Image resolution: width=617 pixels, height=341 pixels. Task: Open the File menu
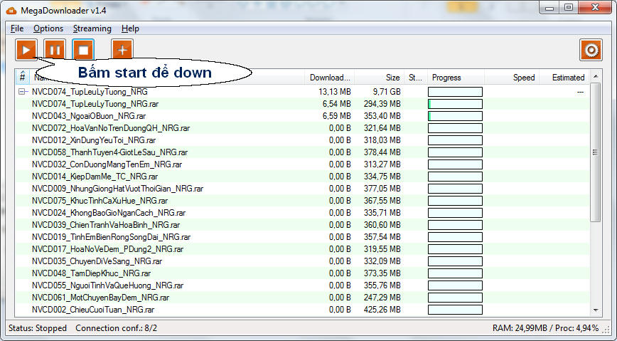click(x=17, y=28)
